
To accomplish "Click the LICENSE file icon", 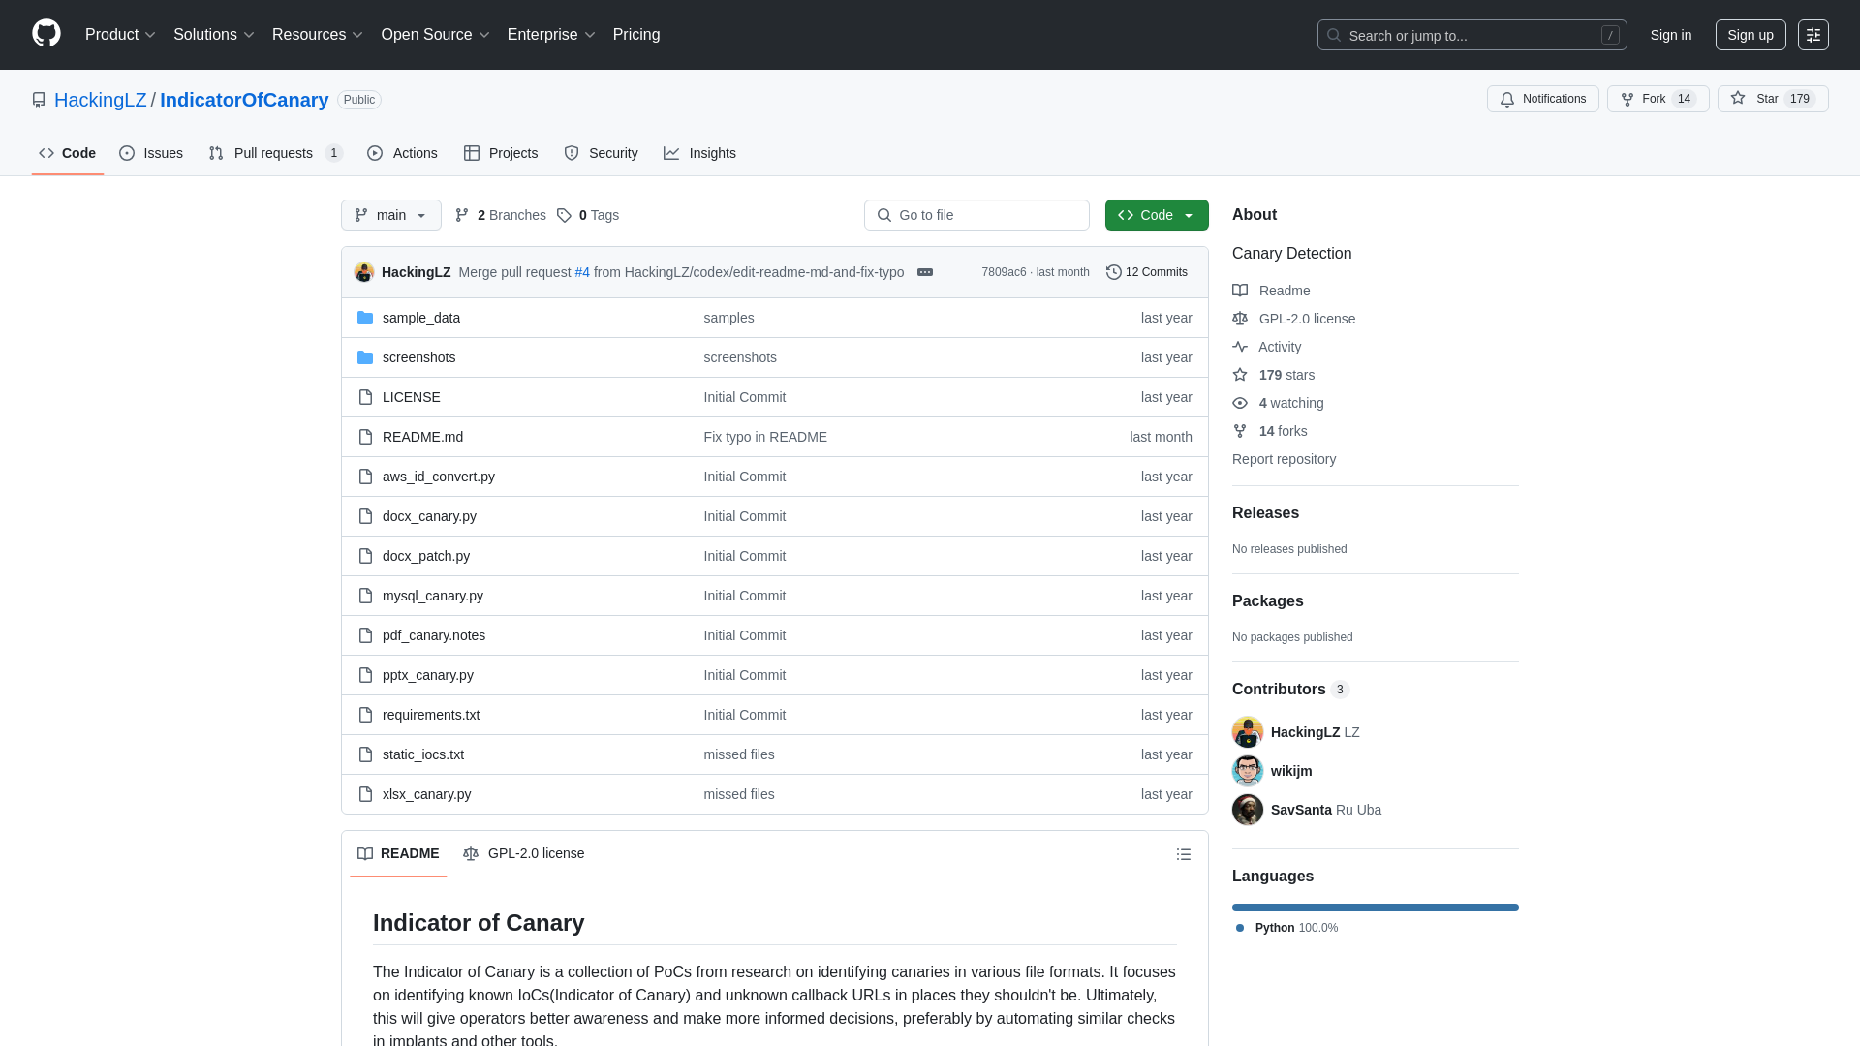I will [x=365, y=397].
